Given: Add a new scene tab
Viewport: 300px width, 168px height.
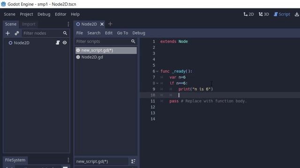Looking at the screenshot, I should [x=110, y=24].
